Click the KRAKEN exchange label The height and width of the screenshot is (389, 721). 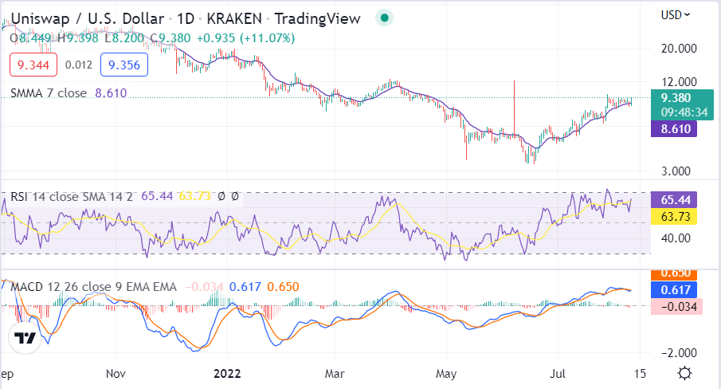[x=234, y=19]
